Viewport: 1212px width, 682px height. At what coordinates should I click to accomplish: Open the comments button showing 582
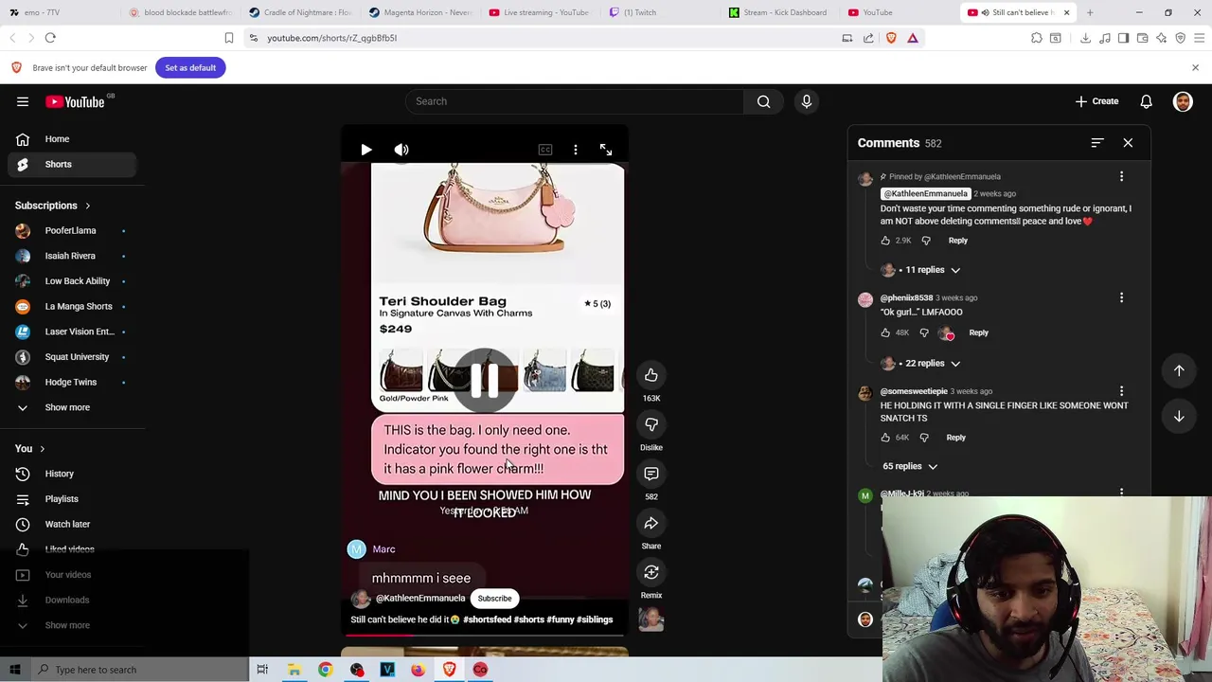651,474
